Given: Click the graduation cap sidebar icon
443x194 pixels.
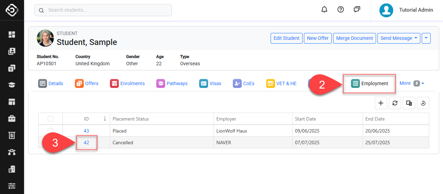Looking at the screenshot, I should [x=12, y=85].
